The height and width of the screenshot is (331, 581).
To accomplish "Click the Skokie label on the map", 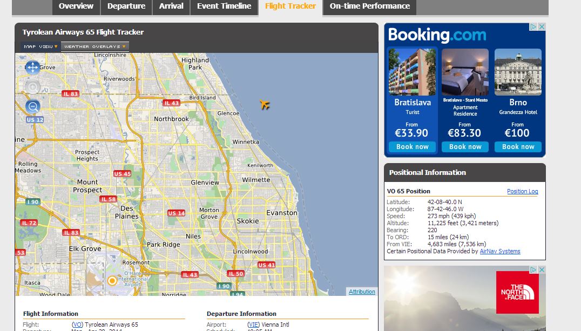I will tap(248, 221).
